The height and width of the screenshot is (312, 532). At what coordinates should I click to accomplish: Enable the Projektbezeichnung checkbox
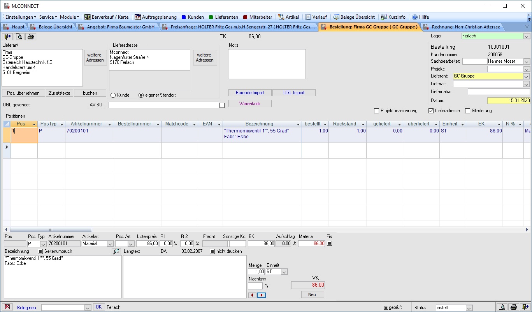click(376, 111)
